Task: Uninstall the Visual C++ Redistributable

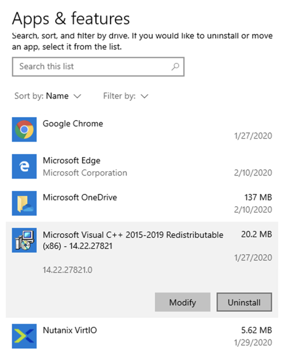Action: click(x=244, y=302)
